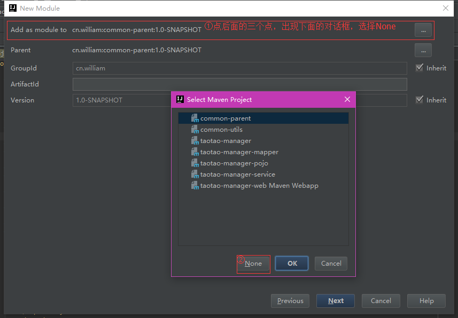458x318 pixels.
Task: Open browse dots for Add as module to
Action: coord(423,30)
